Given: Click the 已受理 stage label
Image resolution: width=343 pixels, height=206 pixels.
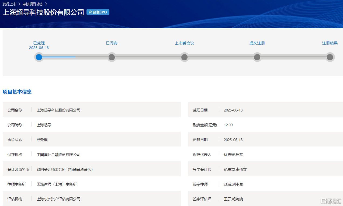Looking at the screenshot, I should pyautogui.click(x=39, y=43).
